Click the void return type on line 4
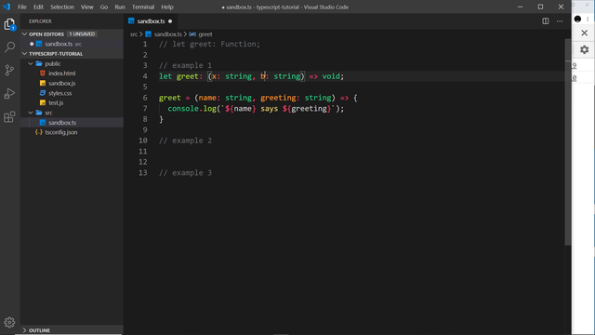 [331, 76]
